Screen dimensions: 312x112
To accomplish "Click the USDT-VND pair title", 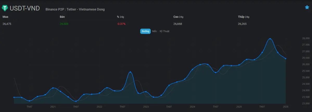I will tap(24, 8).
